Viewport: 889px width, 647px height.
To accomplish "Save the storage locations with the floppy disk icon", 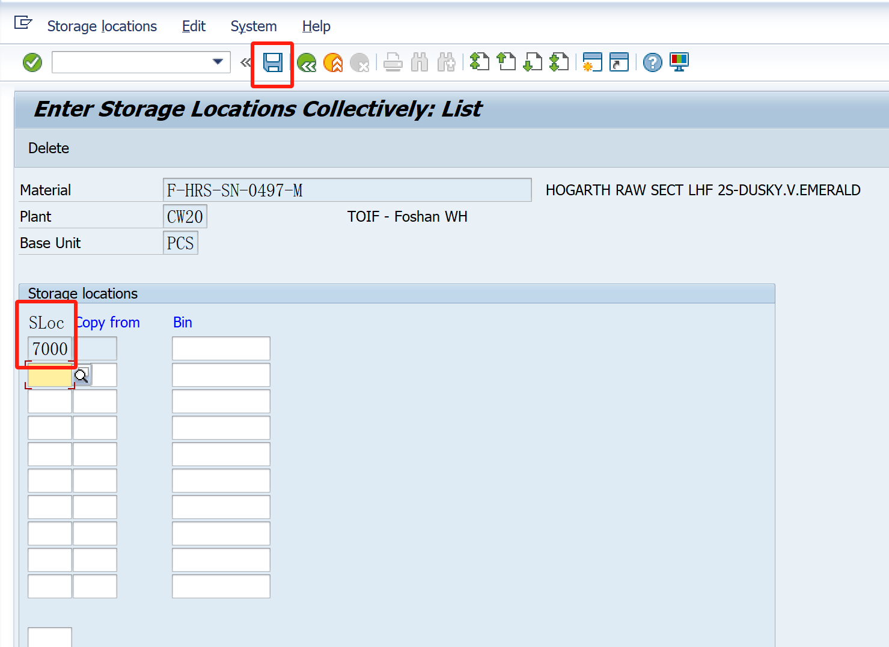I will tap(273, 62).
